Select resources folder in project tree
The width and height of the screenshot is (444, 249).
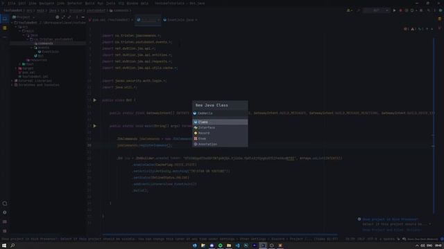tap(37, 60)
